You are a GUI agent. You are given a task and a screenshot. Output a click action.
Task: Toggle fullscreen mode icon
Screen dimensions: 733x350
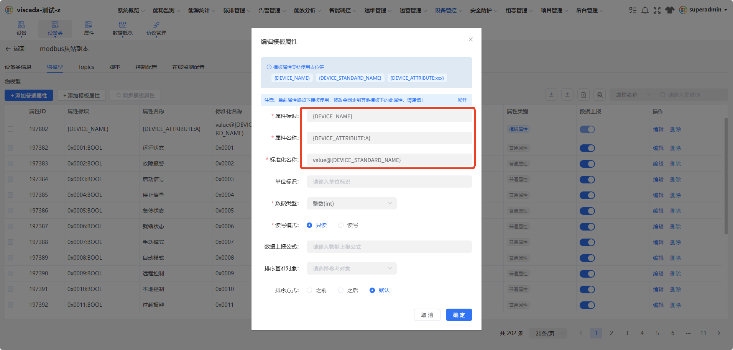tap(657, 10)
